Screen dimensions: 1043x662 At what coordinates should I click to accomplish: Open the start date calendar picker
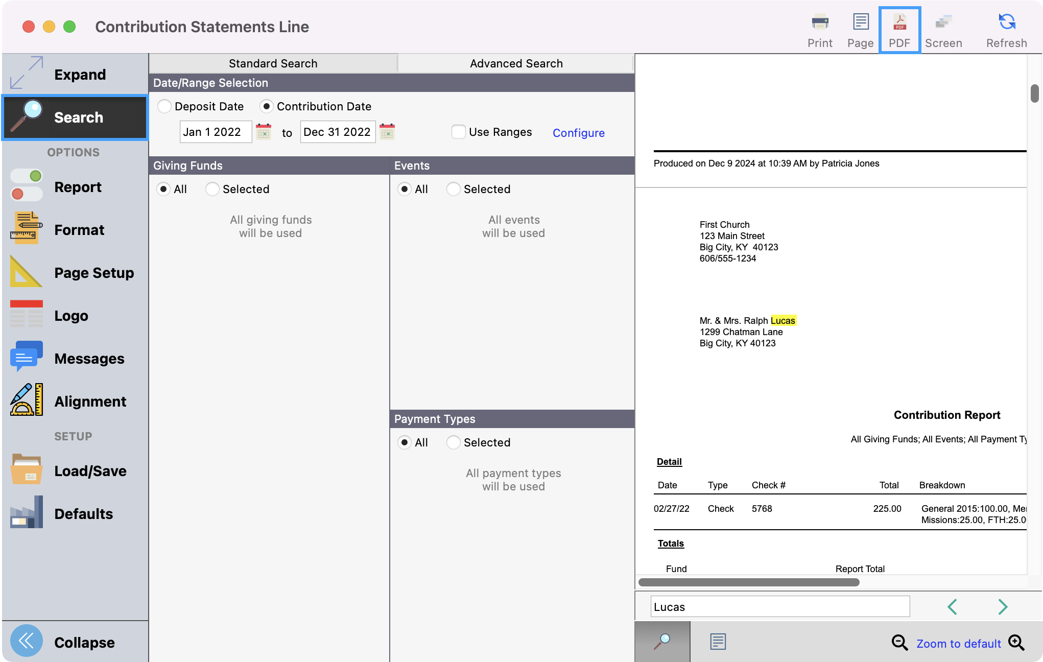[264, 132]
